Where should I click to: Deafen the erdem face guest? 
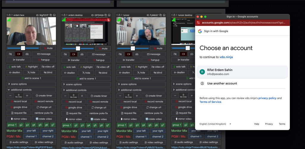[15, 72]
